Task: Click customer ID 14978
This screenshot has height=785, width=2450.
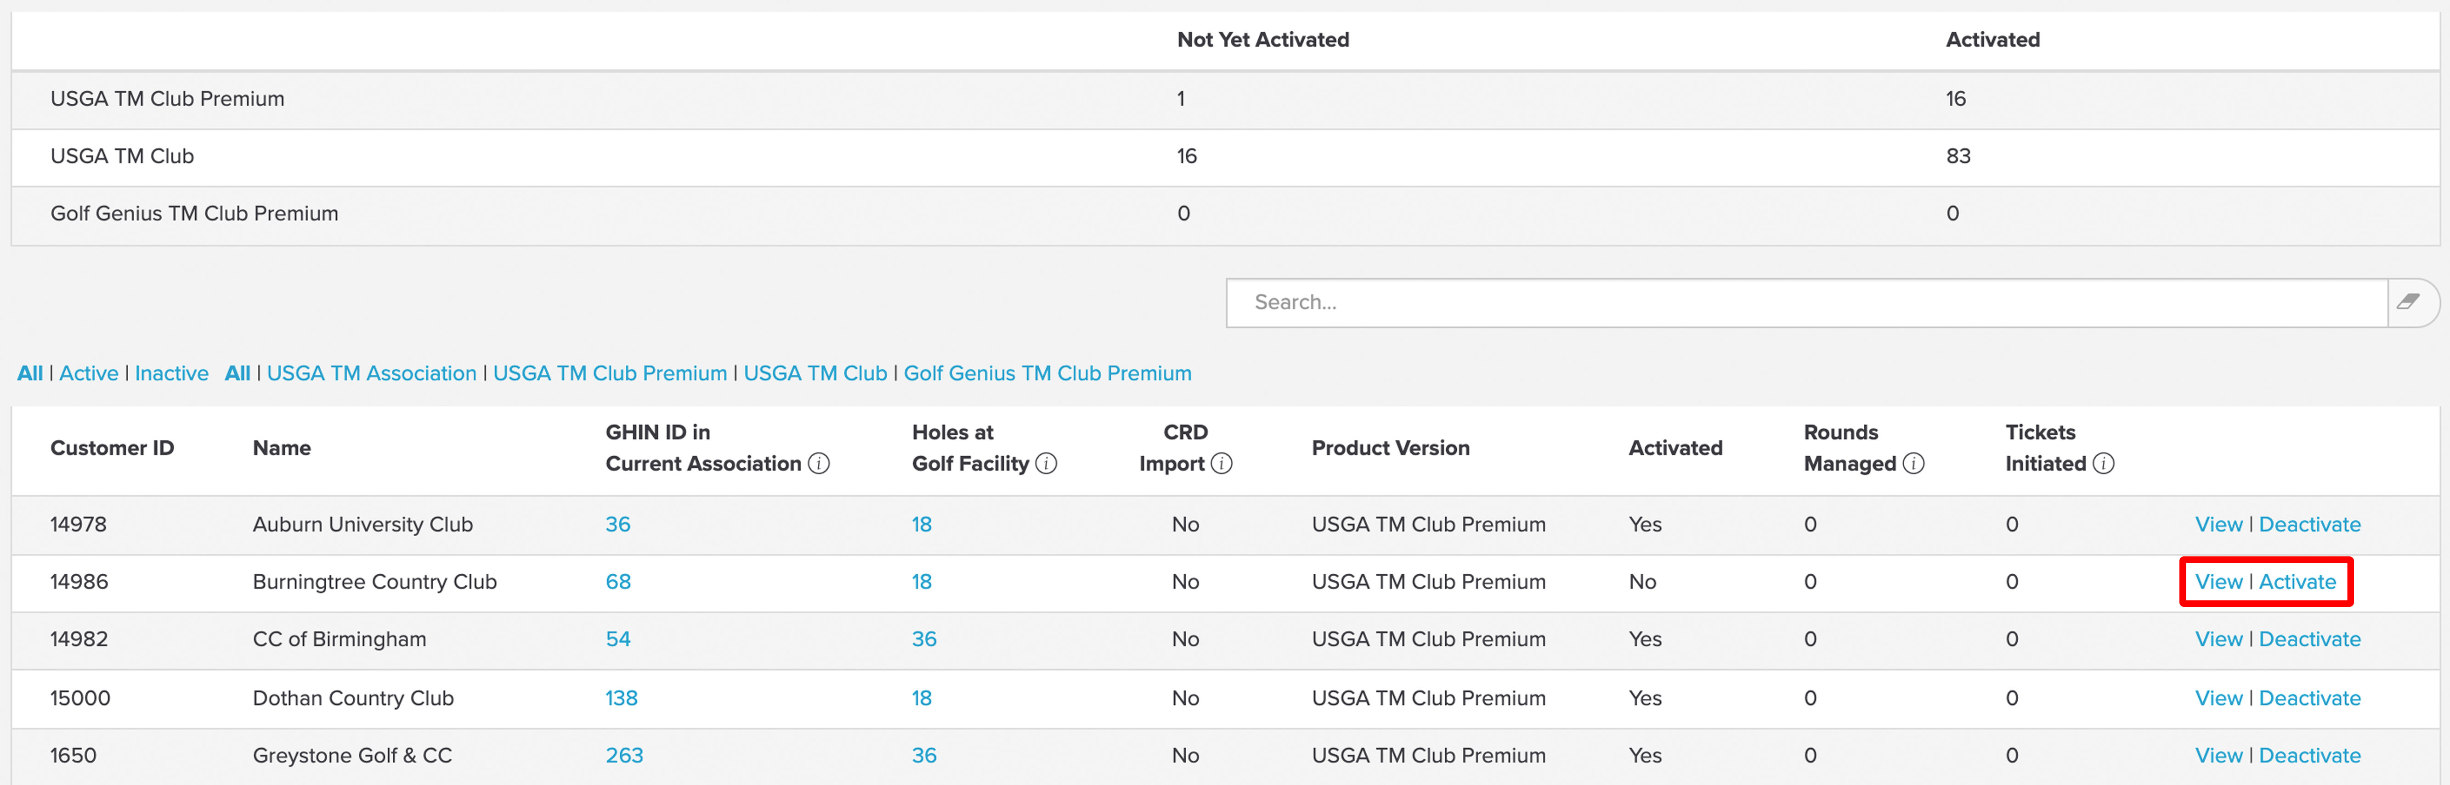Action: pos(78,525)
